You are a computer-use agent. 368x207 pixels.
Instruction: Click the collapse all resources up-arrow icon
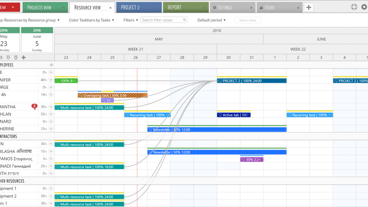tap(16, 57)
